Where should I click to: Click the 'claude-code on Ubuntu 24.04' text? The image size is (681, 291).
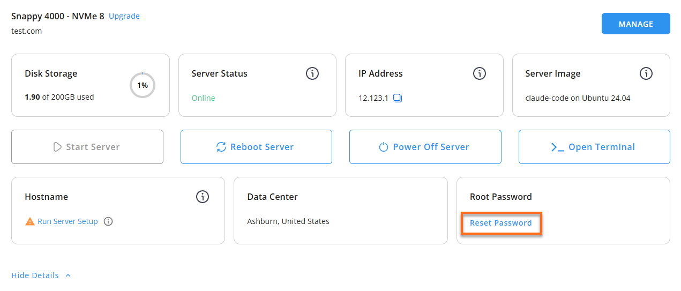point(578,98)
